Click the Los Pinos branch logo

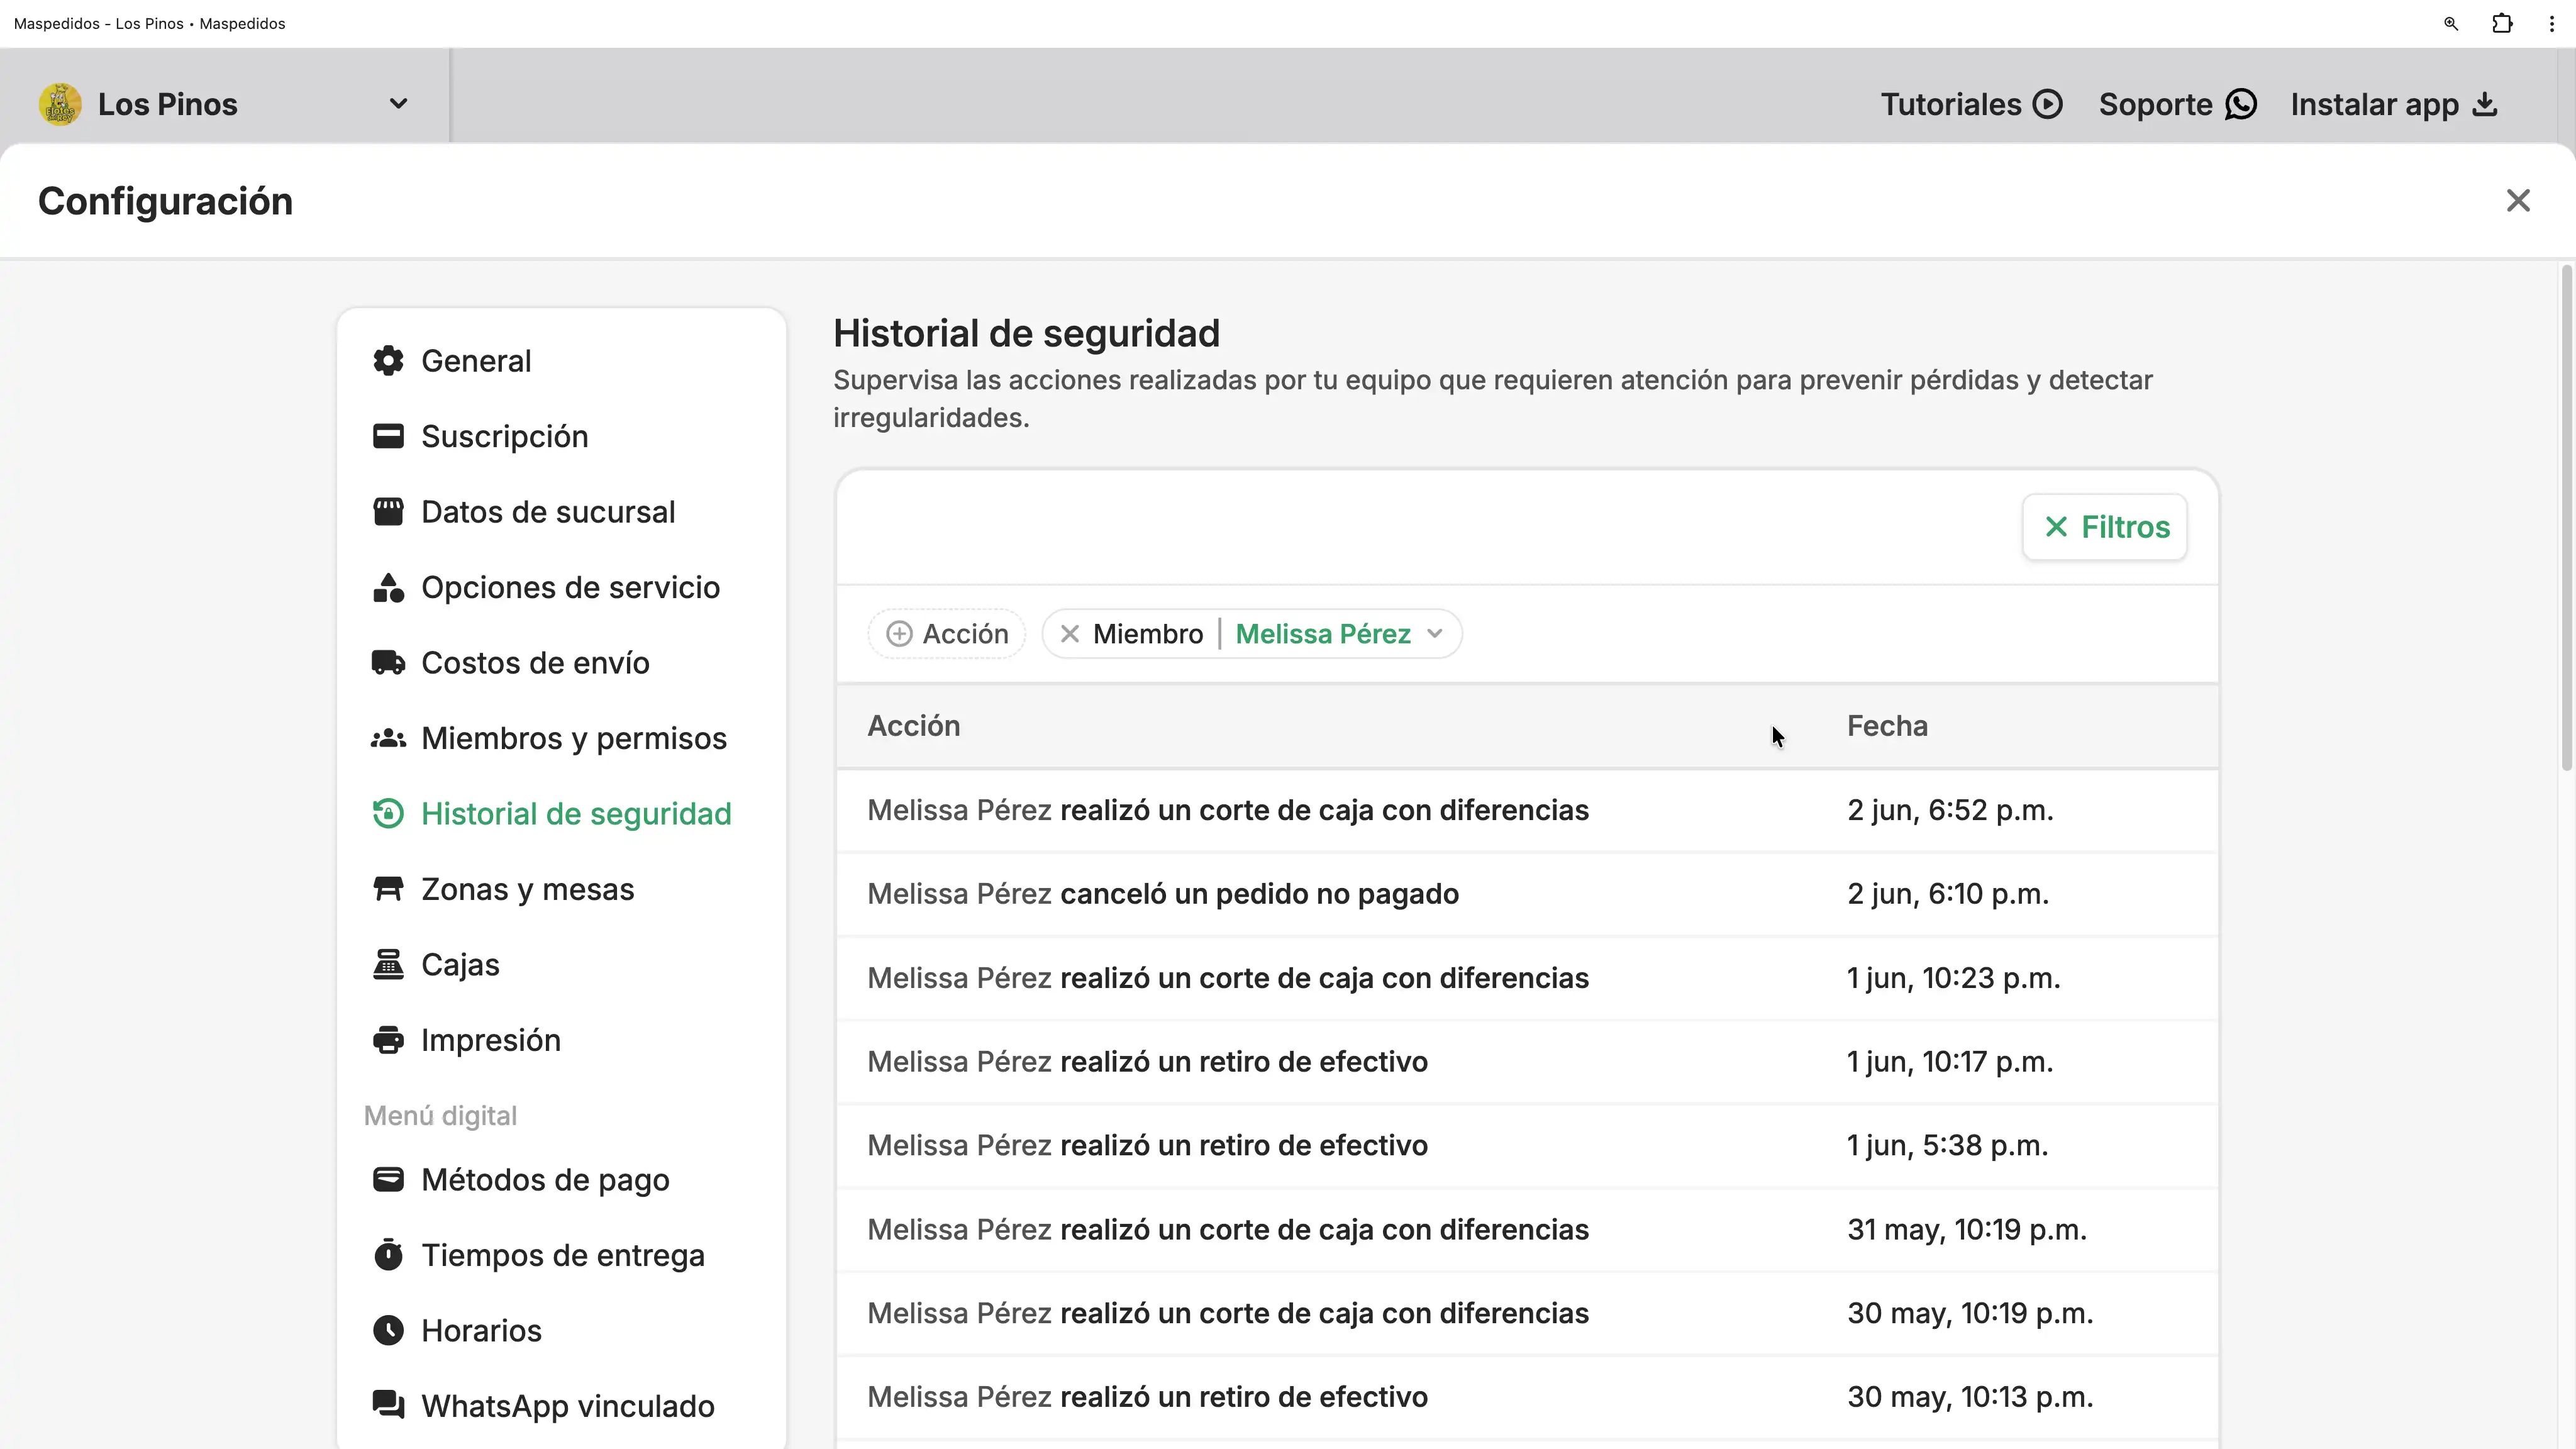tap(60, 104)
